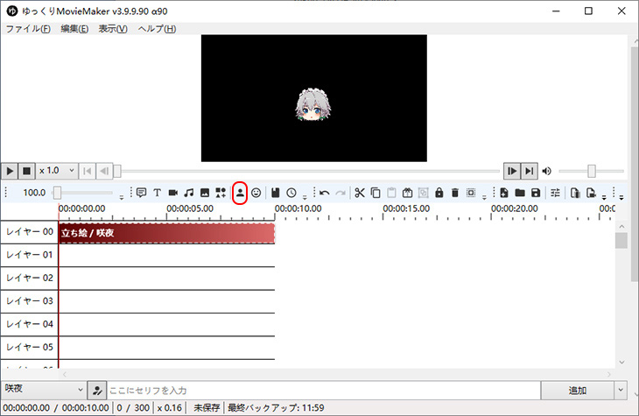Click the 00:00:05.00 ruler mark
The width and height of the screenshot is (639, 416).
click(190, 208)
